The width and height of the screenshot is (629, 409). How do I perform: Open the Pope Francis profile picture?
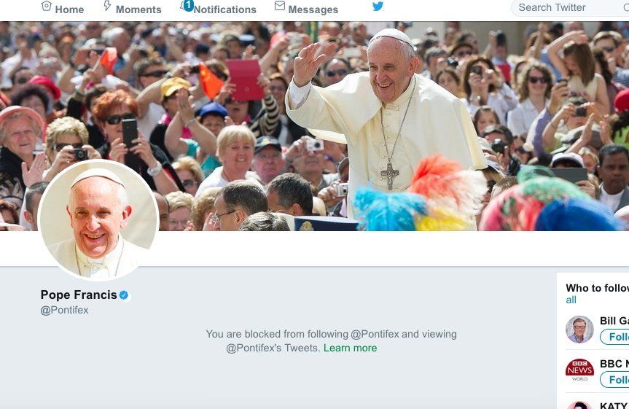[x=98, y=219]
